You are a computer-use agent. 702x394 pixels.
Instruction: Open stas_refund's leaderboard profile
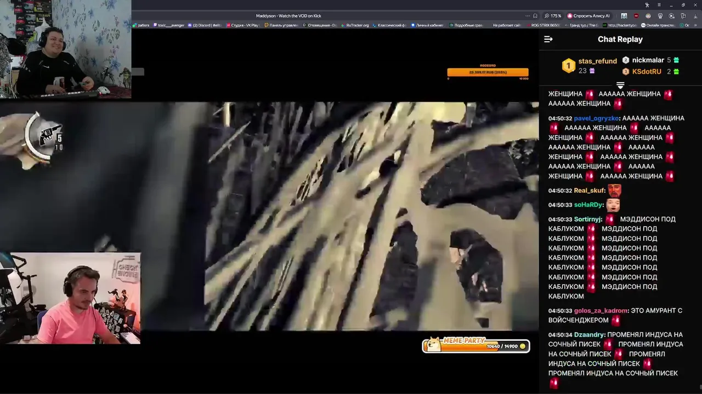pyautogui.click(x=597, y=61)
